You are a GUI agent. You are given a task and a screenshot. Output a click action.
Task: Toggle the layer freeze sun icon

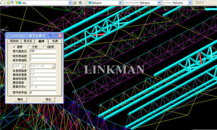[x=9, y=3]
